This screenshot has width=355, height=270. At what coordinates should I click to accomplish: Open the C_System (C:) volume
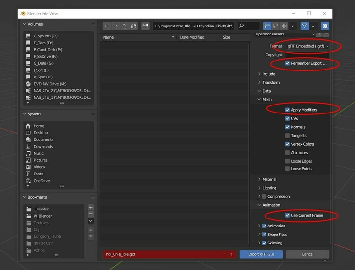click(45, 36)
